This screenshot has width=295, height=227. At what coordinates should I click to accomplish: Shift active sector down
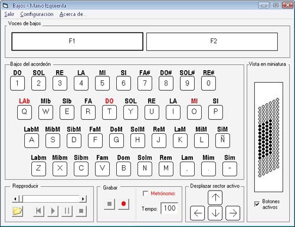click(215, 213)
